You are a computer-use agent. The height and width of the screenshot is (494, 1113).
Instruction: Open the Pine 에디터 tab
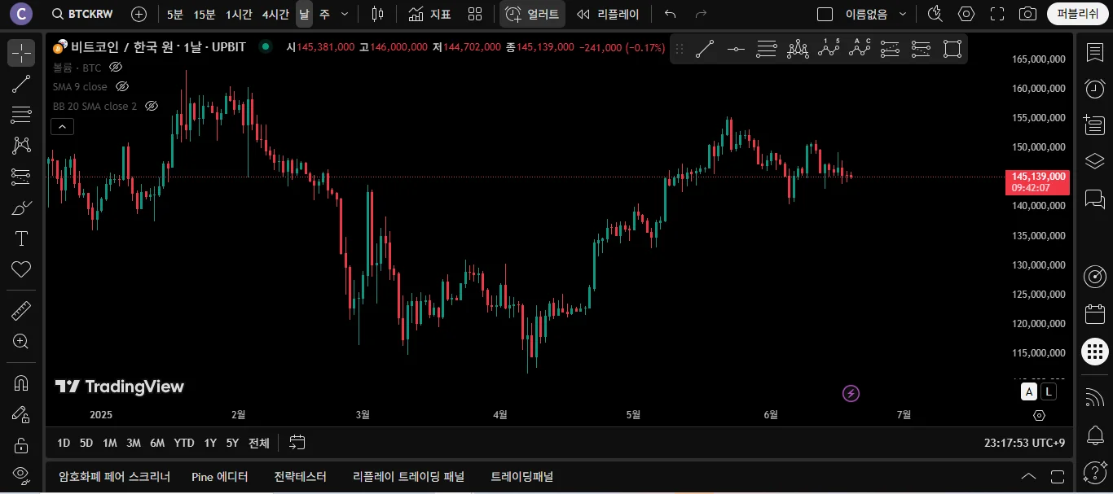coord(220,477)
